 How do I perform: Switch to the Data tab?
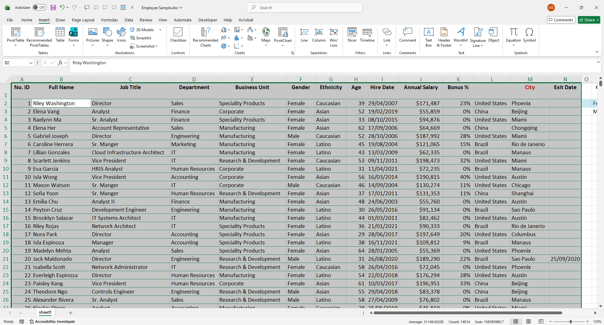(x=129, y=20)
